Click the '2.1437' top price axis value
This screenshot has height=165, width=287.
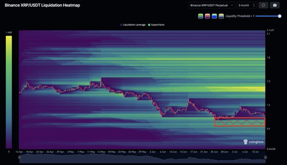pyautogui.click(x=271, y=30)
